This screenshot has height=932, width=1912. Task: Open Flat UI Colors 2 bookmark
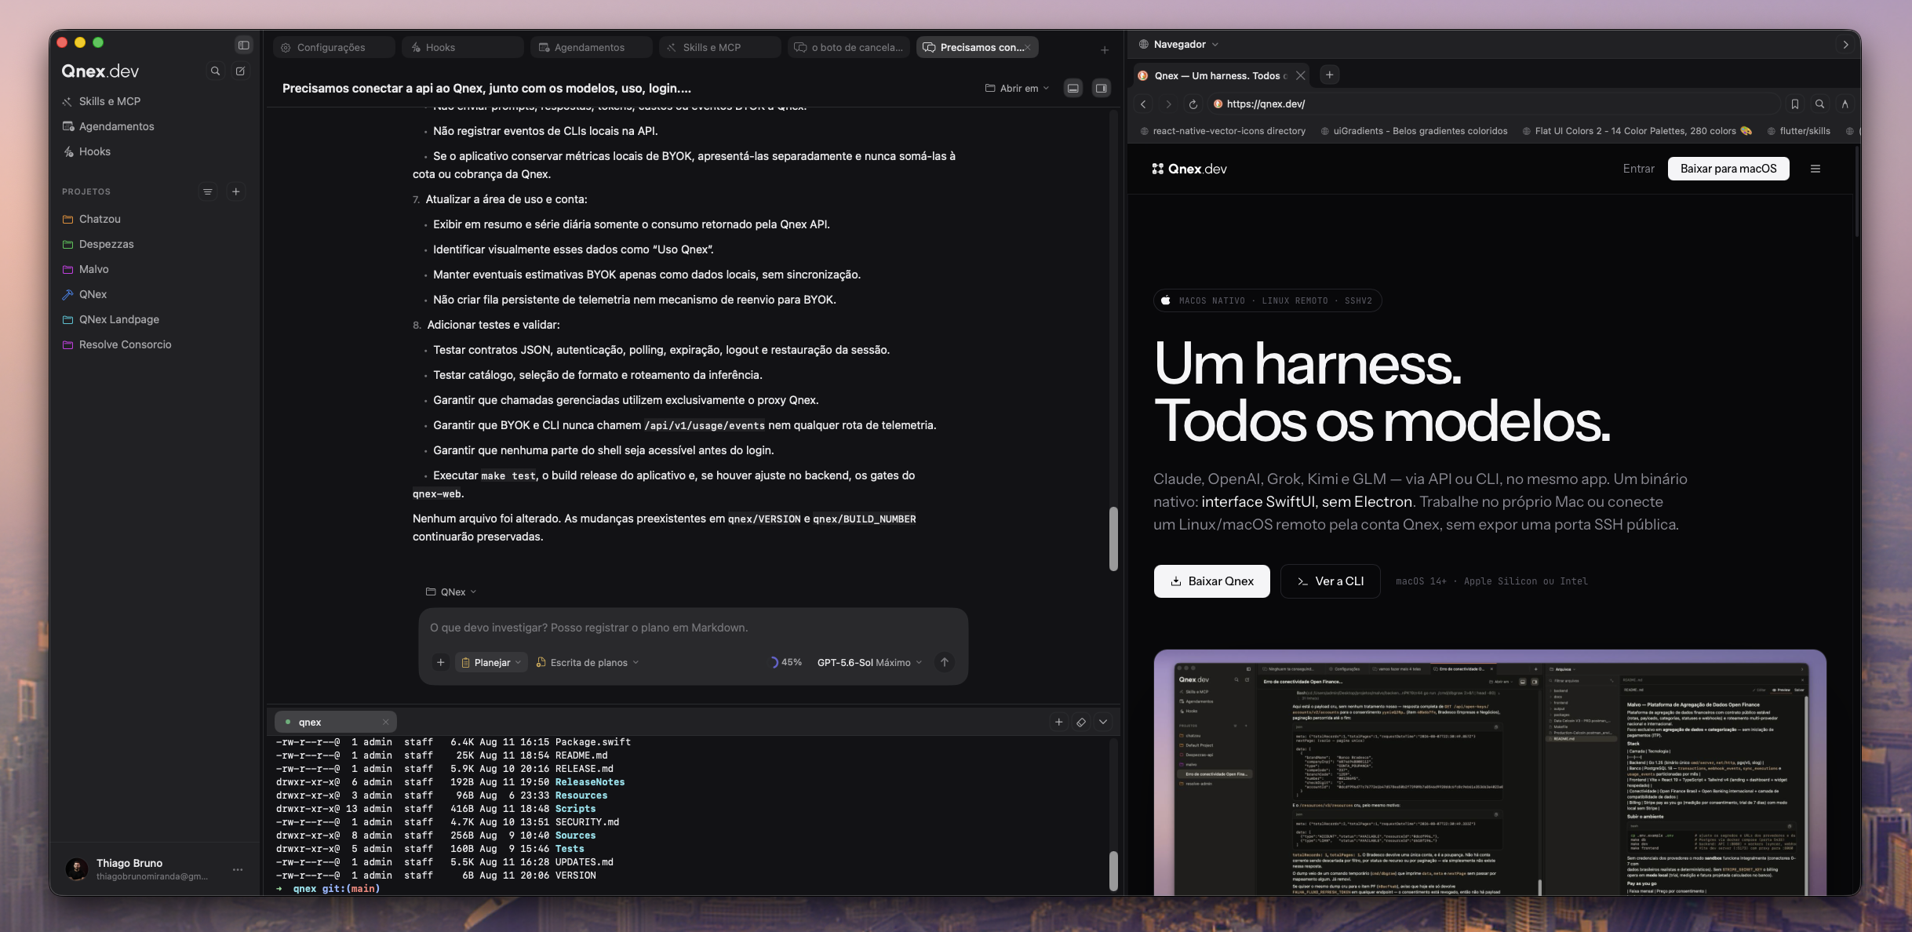(x=1637, y=131)
